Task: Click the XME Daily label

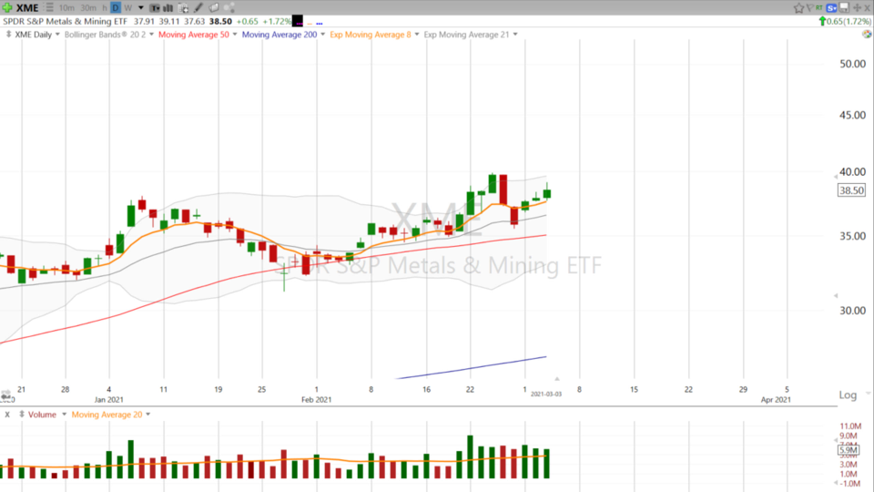Action: 33,35
